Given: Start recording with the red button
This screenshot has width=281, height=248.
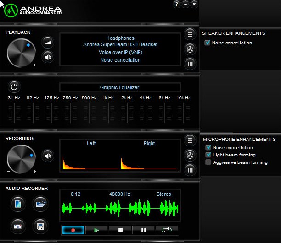Looking at the screenshot, I should [x=73, y=230].
